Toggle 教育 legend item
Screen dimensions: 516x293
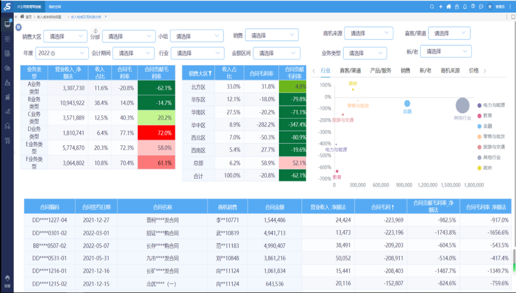click(485, 116)
